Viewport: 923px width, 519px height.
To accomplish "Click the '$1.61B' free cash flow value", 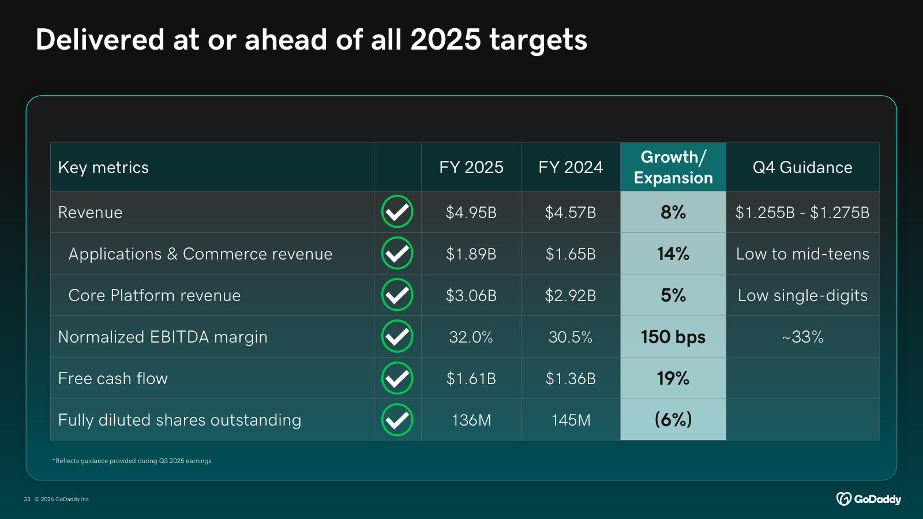I will pos(471,378).
